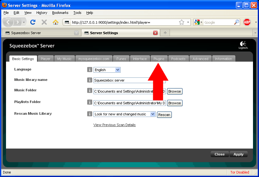259x177 pixels.
Task: Show info for the Language setting
Action: (x=89, y=70)
